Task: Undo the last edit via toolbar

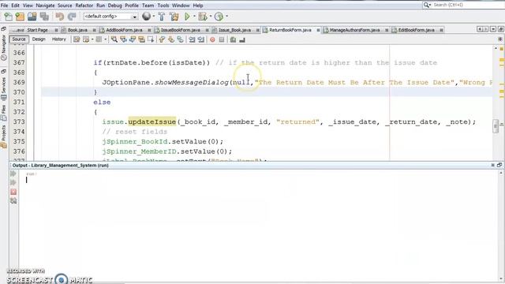Action: click(60, 17)
